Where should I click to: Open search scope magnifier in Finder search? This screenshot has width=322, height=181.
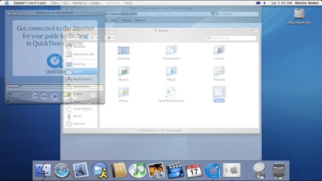(210, 38)
